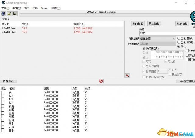
Task: Select the 简化 radio option
Action: [179, 46]
